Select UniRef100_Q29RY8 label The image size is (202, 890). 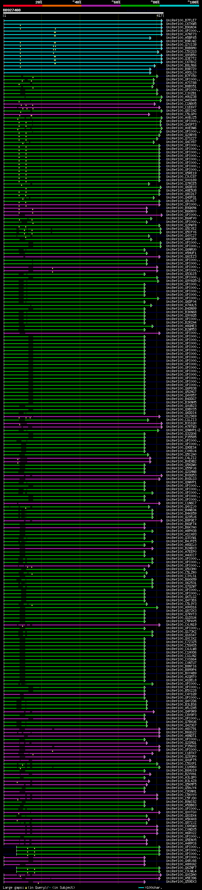coord(181,135)
